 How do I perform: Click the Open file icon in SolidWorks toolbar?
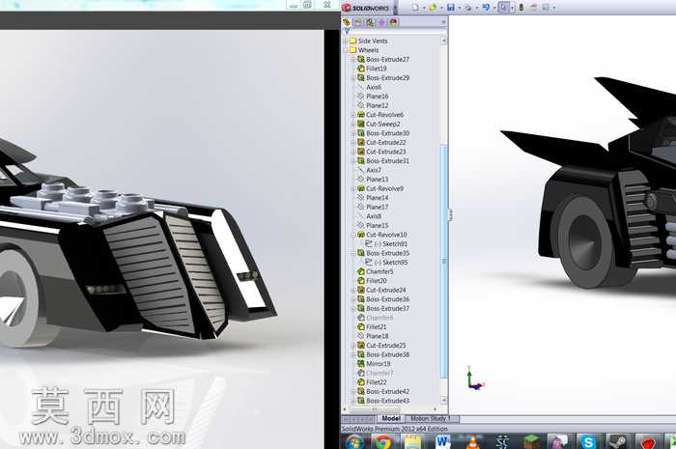tap(433, 8)
